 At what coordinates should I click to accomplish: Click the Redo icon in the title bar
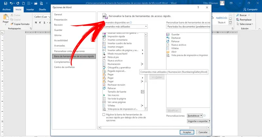pyautogui.click(x=18, y=3)
